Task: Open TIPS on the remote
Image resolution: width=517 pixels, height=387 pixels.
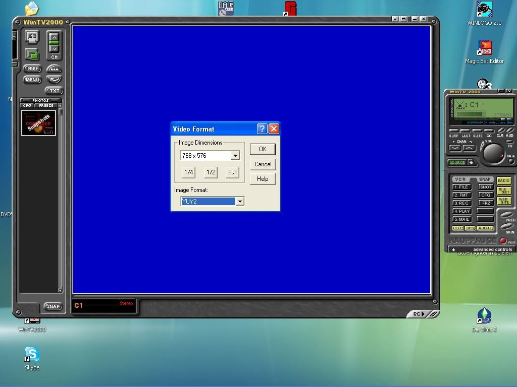Action: pos(470,228)
